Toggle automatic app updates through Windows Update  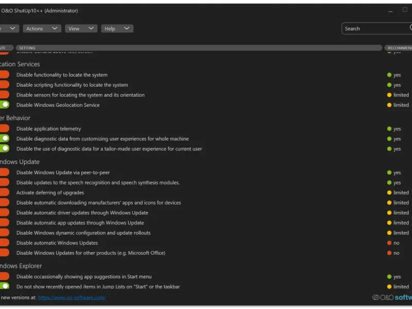5,222
